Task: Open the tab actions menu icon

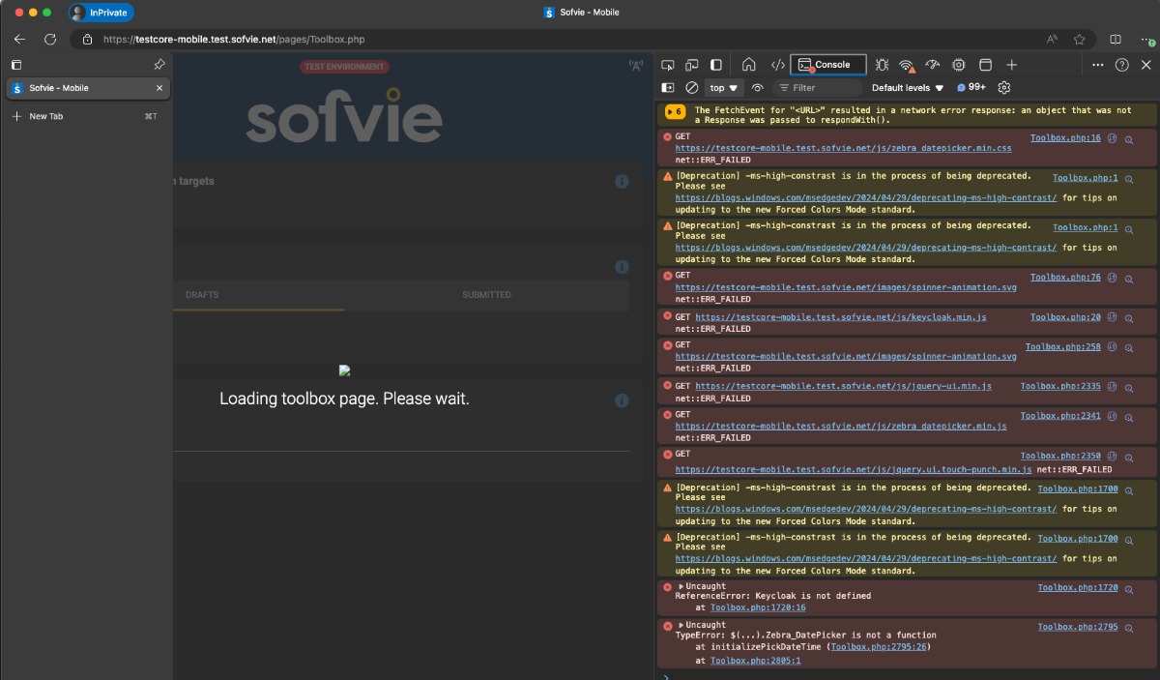Action: [16, 65]
